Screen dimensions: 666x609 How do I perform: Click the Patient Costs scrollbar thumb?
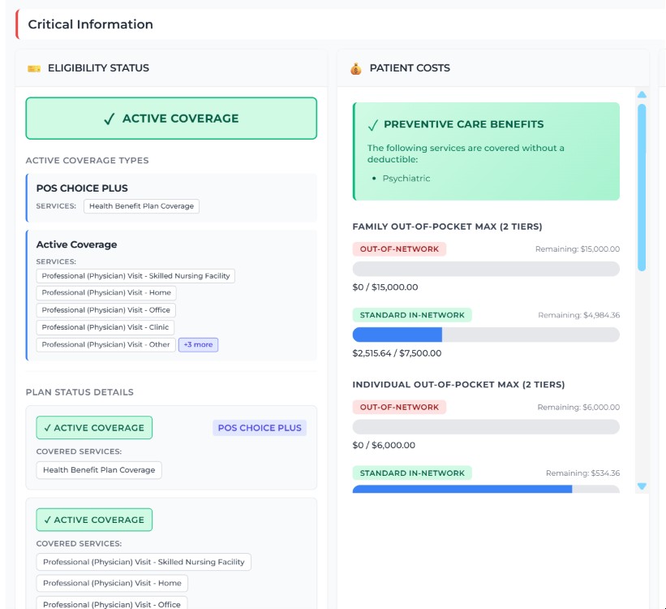click(x=642, y=188)
